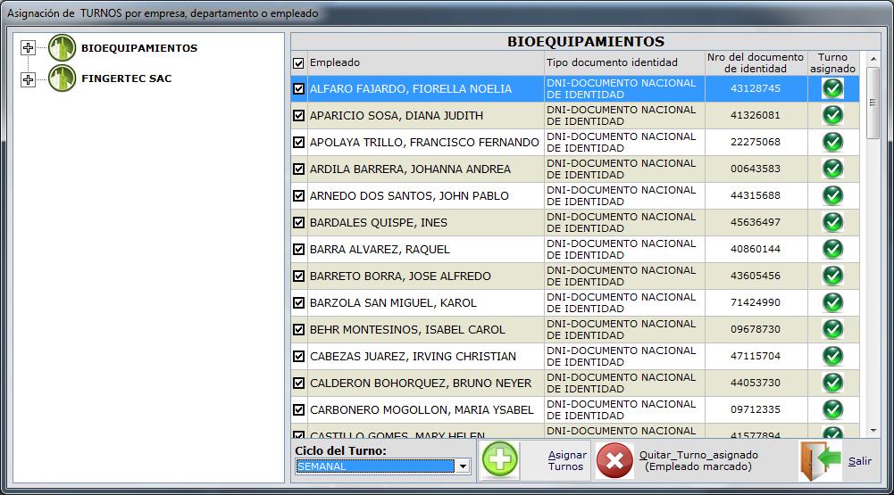Viewport: 894px width, 495px height.
Task: Select the row BARZOLA SAN MIGUEL, KAROL
Action: (575, 303)
